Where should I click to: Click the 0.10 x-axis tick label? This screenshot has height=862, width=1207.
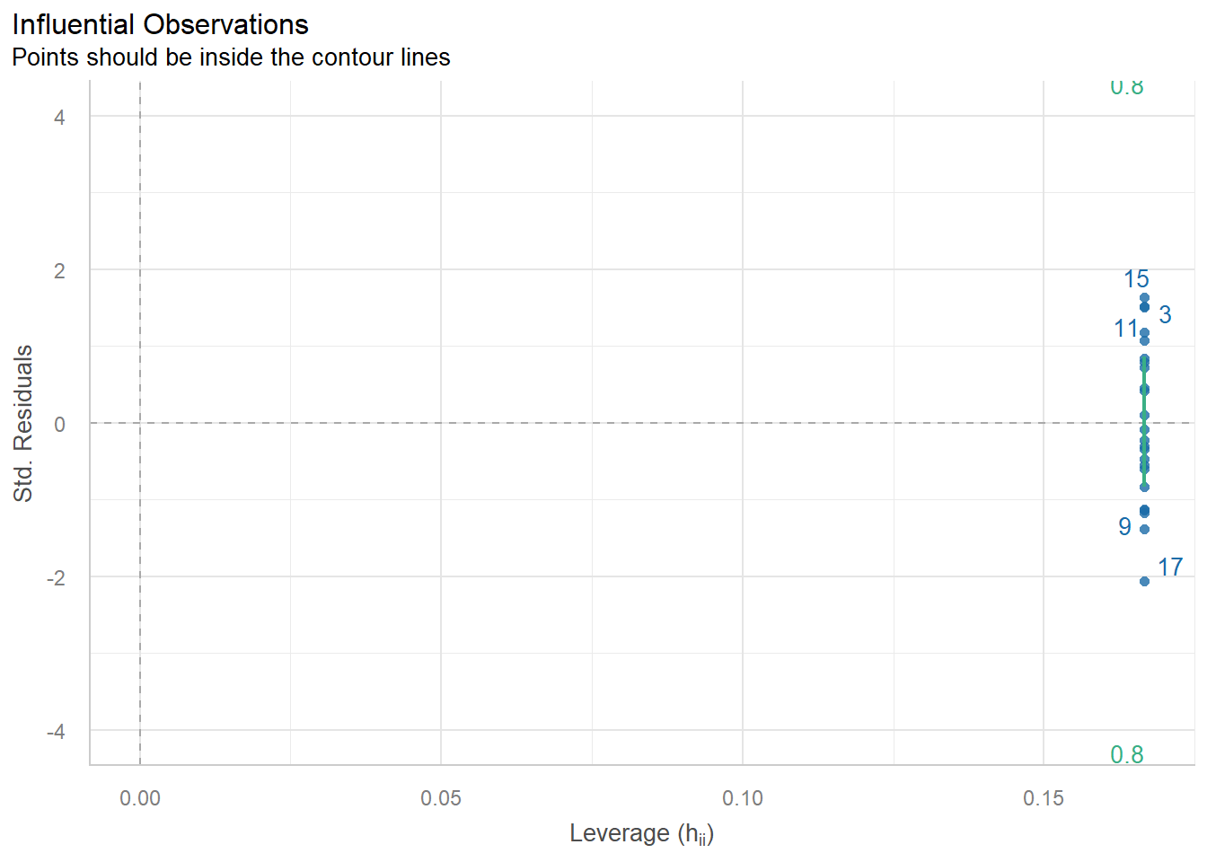(x=743, y=798)
